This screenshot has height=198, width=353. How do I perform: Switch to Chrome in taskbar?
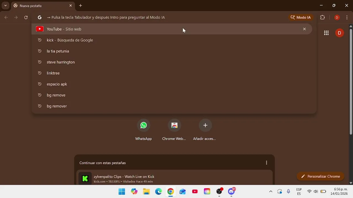(x=170, y=192)
